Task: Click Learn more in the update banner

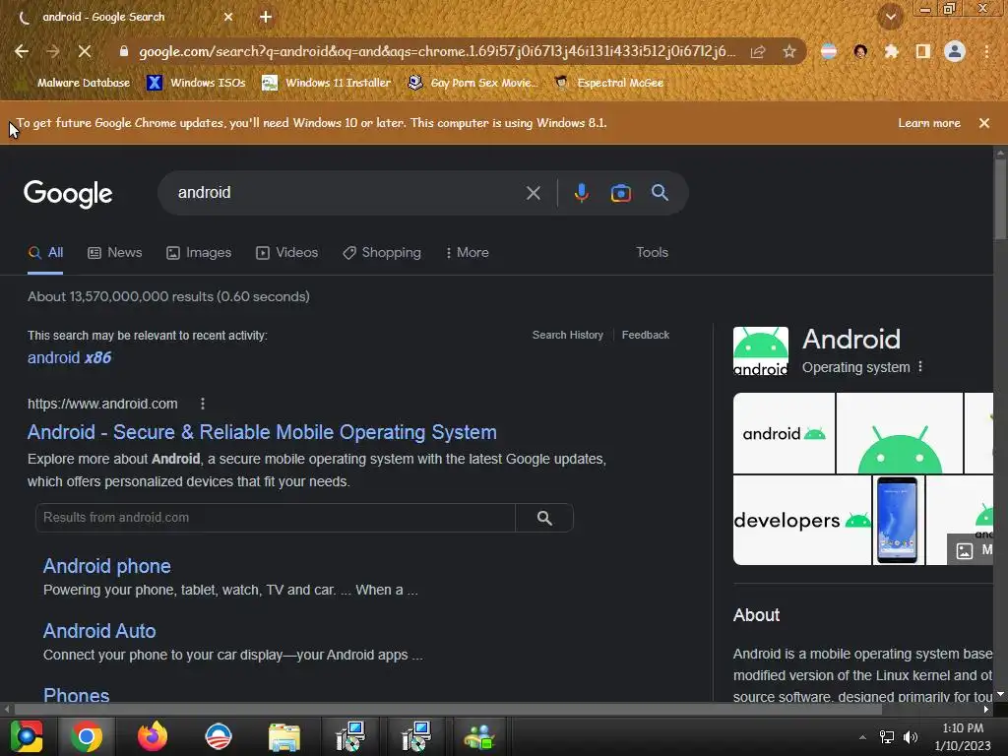Action: point(929,123)
